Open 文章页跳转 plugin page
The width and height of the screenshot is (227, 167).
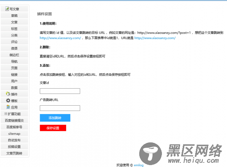14,153
